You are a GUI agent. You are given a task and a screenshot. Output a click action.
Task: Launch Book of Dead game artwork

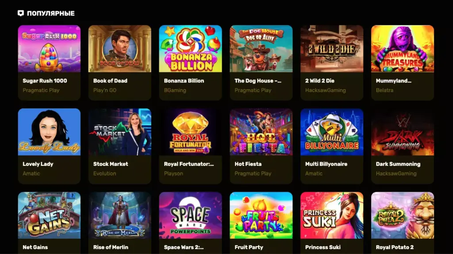coord(119,49)
